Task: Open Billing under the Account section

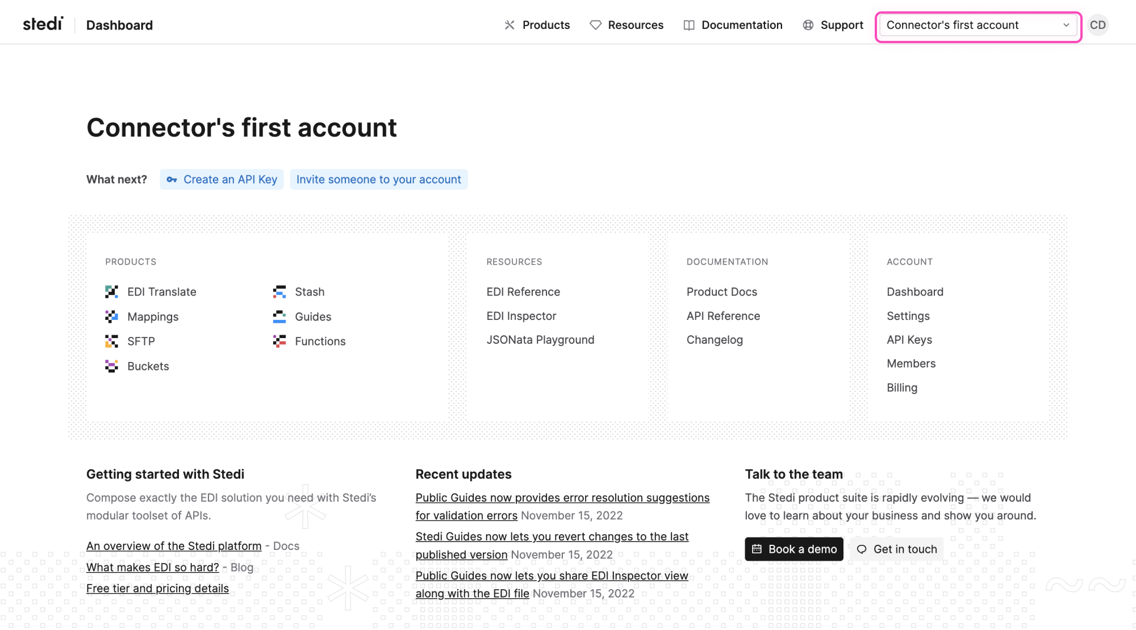Action: pos(901,388)
